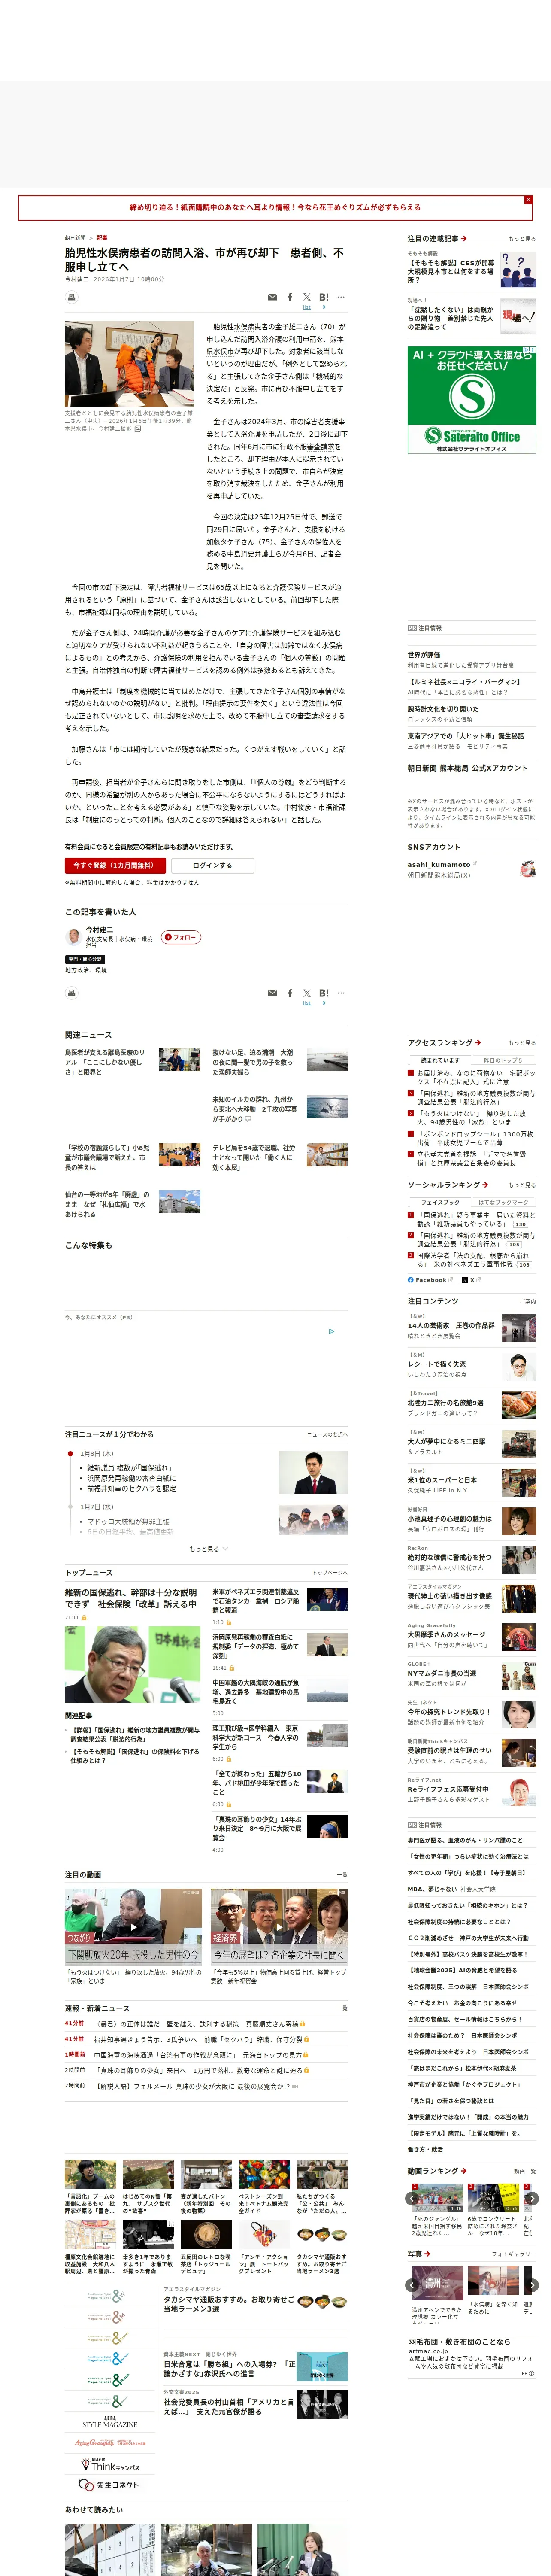Share on Facebook using the top icon

tap(290, 297)
